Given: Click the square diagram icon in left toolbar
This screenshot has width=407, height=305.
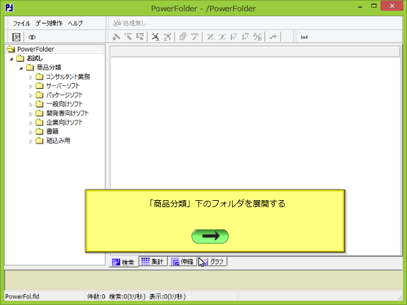Looking at the screenshot, I should (16, 37).
